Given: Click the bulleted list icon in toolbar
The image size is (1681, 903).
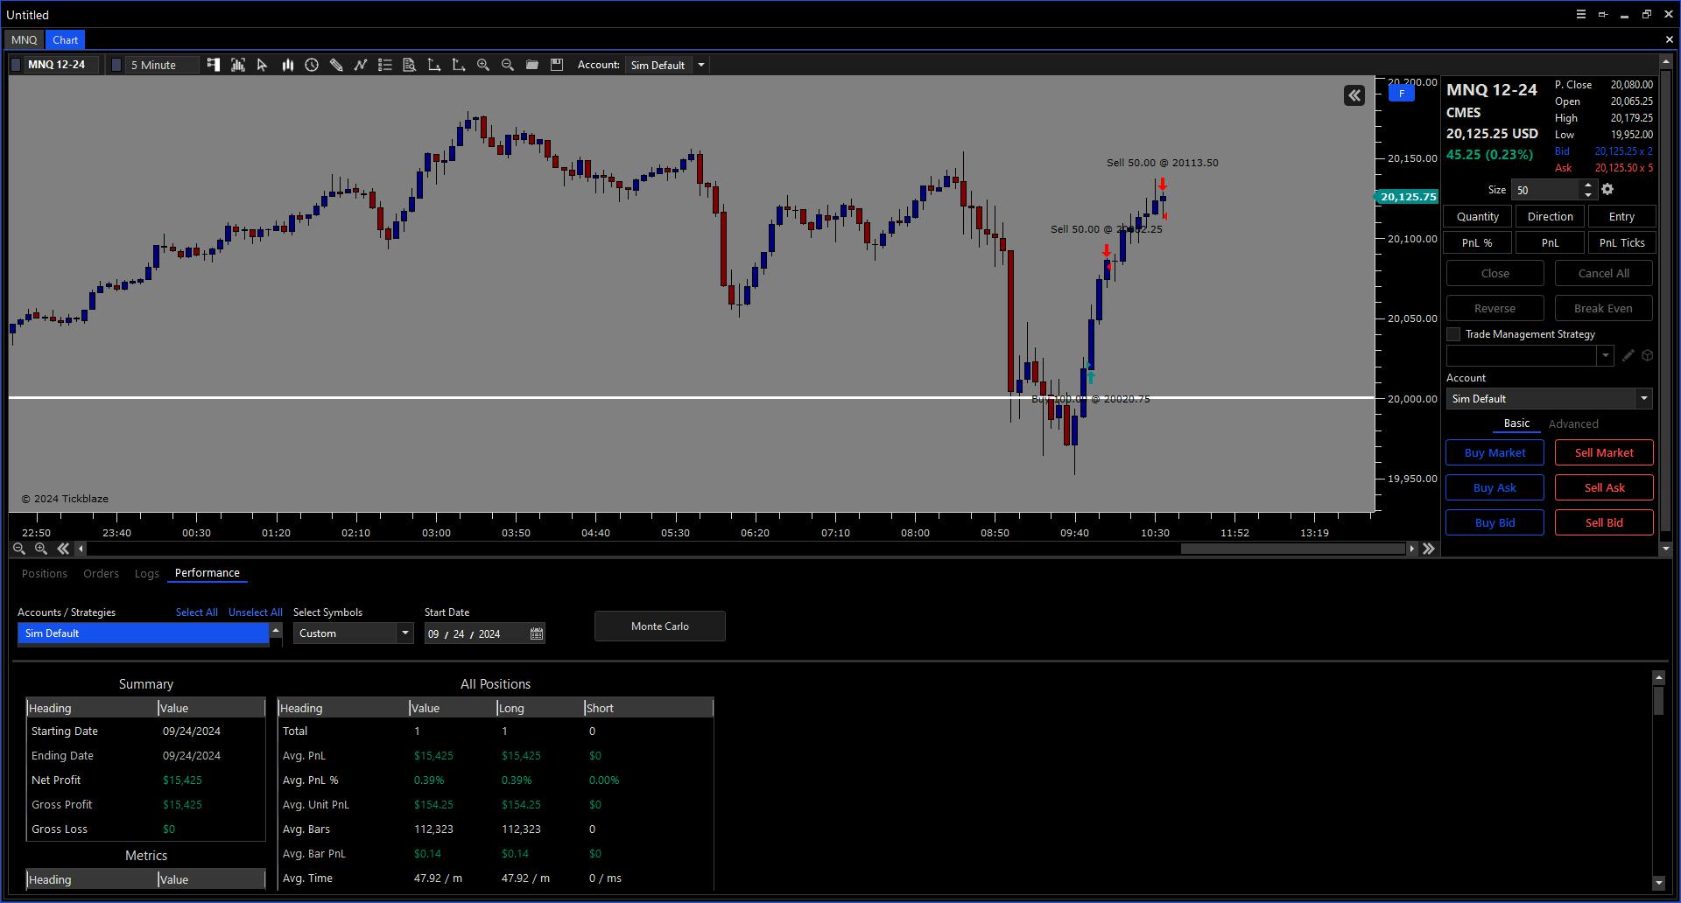Looking at the screenshot, I should tap(384, 65).
